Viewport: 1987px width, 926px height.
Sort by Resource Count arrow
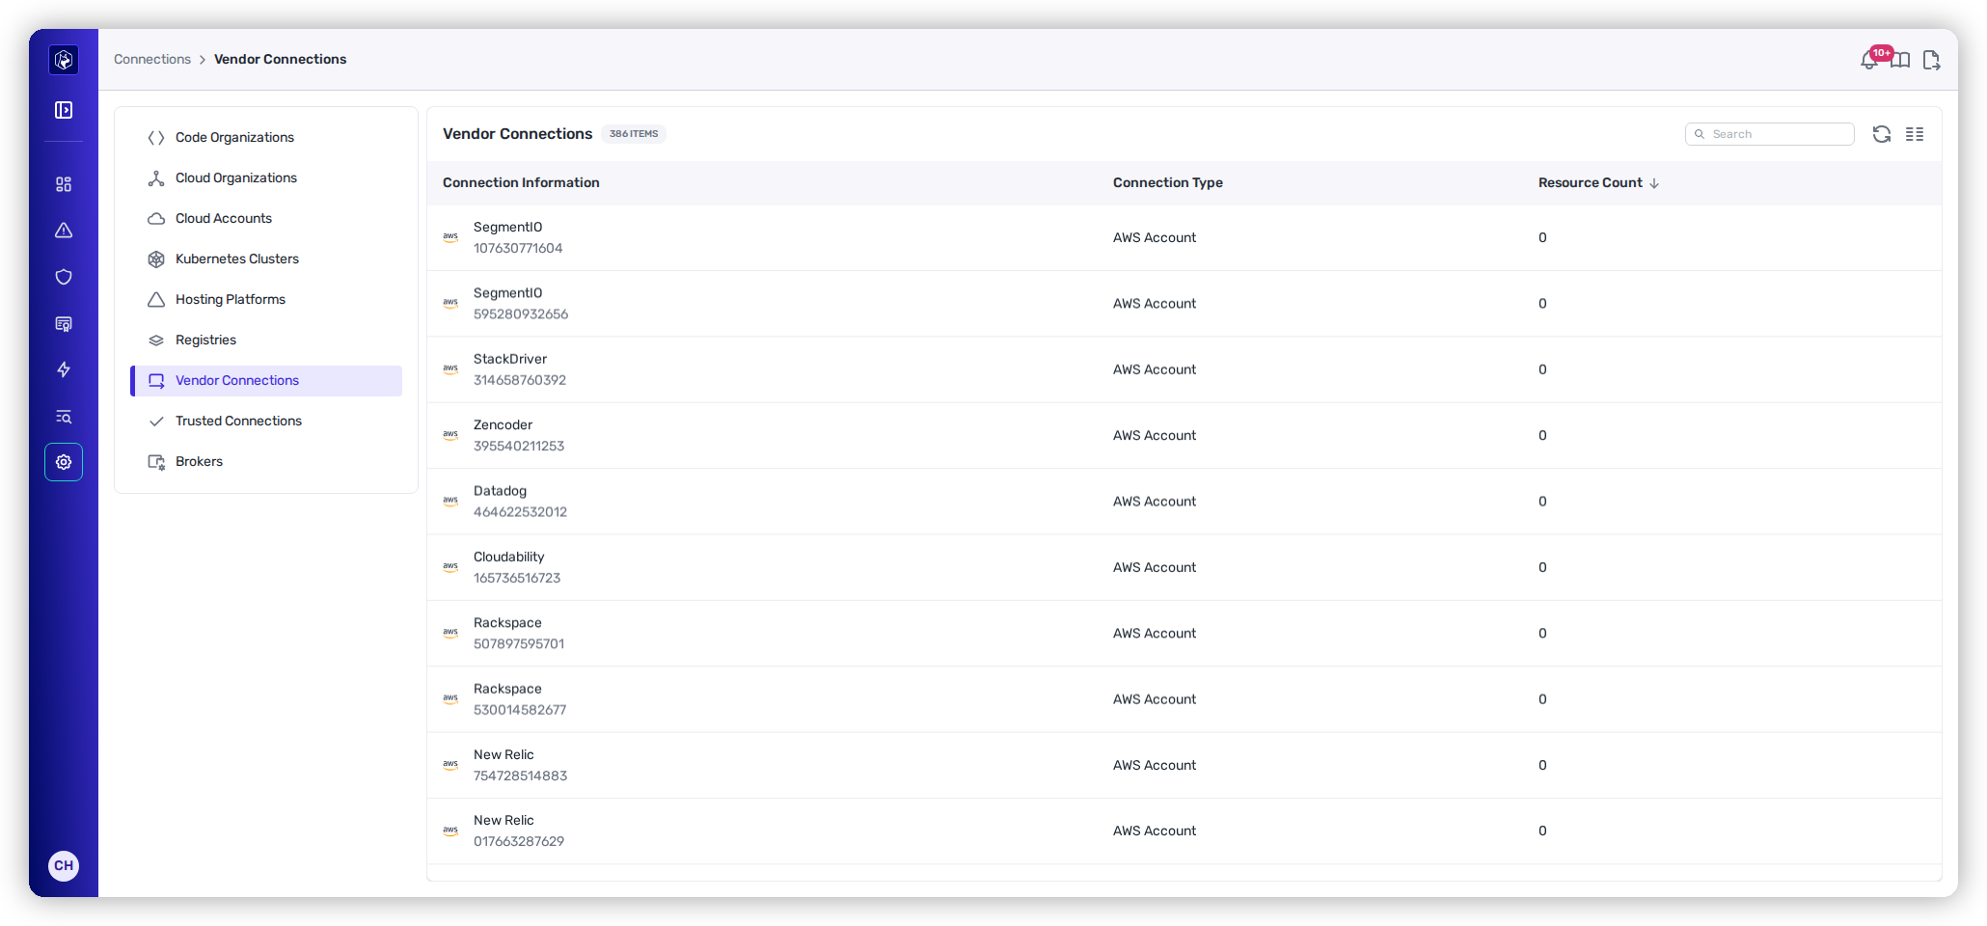click(x=1654, y=183)
